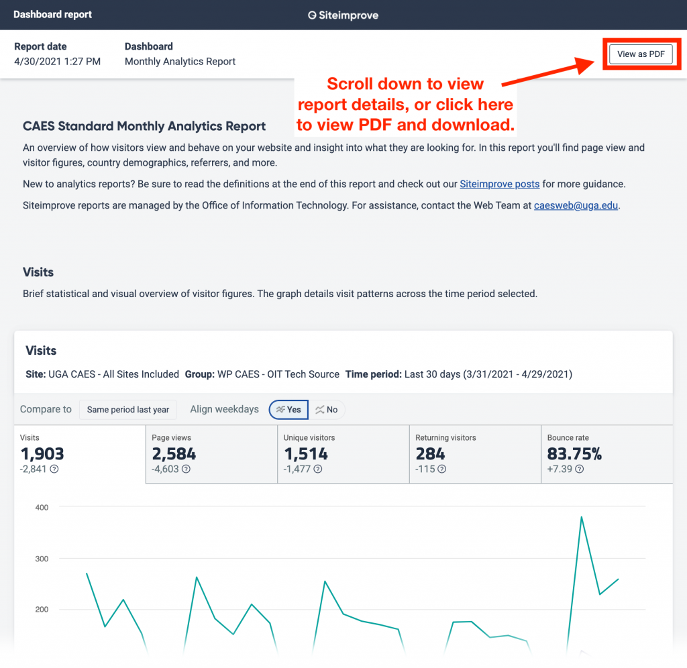The width and height of the screenshot is (687, 668).
Task: Click the report date 4/30/2021 1:27 PM
Action: pyautogui.click(x=58, y=61)
